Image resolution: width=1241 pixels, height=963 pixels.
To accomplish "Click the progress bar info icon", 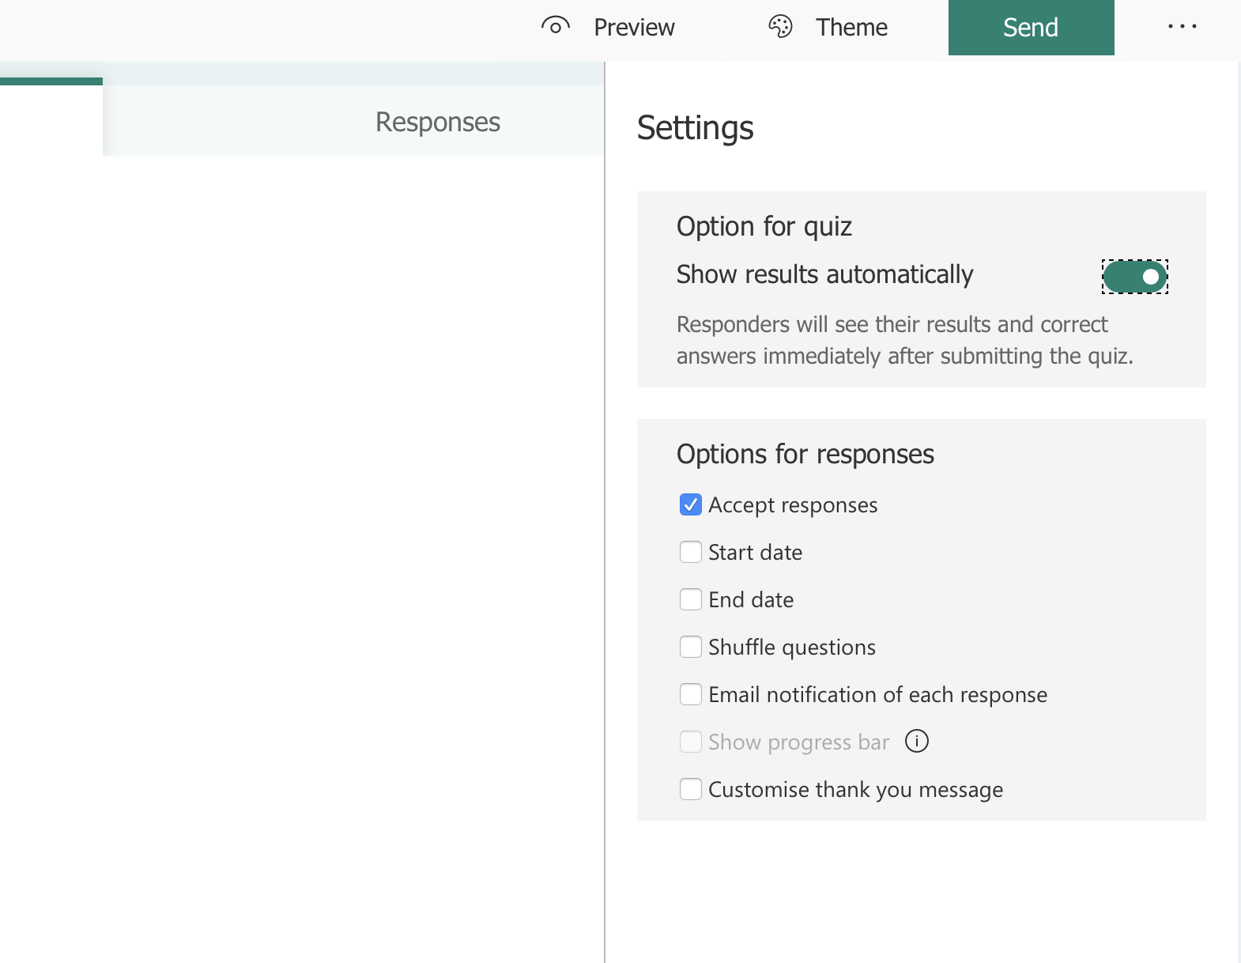I will coord(916,742).
